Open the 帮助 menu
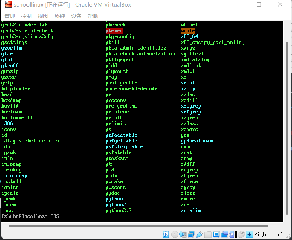The width and height of the screenshot is (292, 240). pyautogui.click(x=93, y=16)
